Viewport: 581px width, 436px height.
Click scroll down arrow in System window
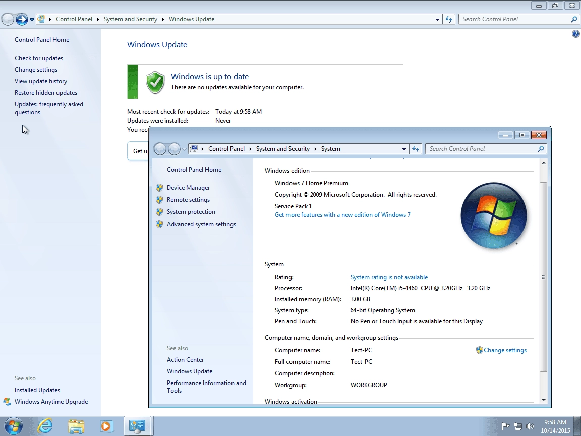coord(544,400)
